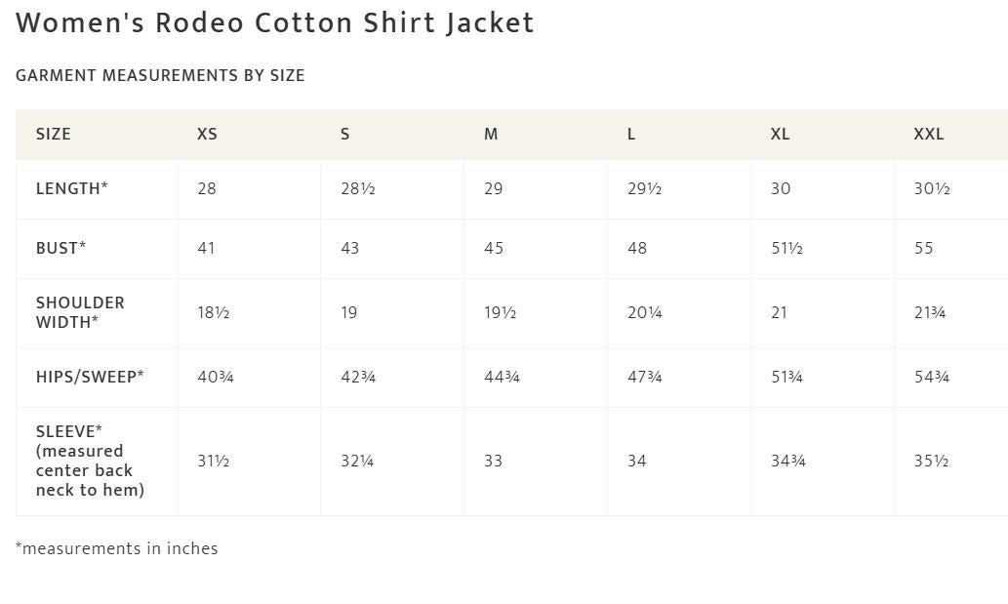The height and width of the screenshot is (604, 1008).
Task: Click the BUST* row label
Action: 61,248
